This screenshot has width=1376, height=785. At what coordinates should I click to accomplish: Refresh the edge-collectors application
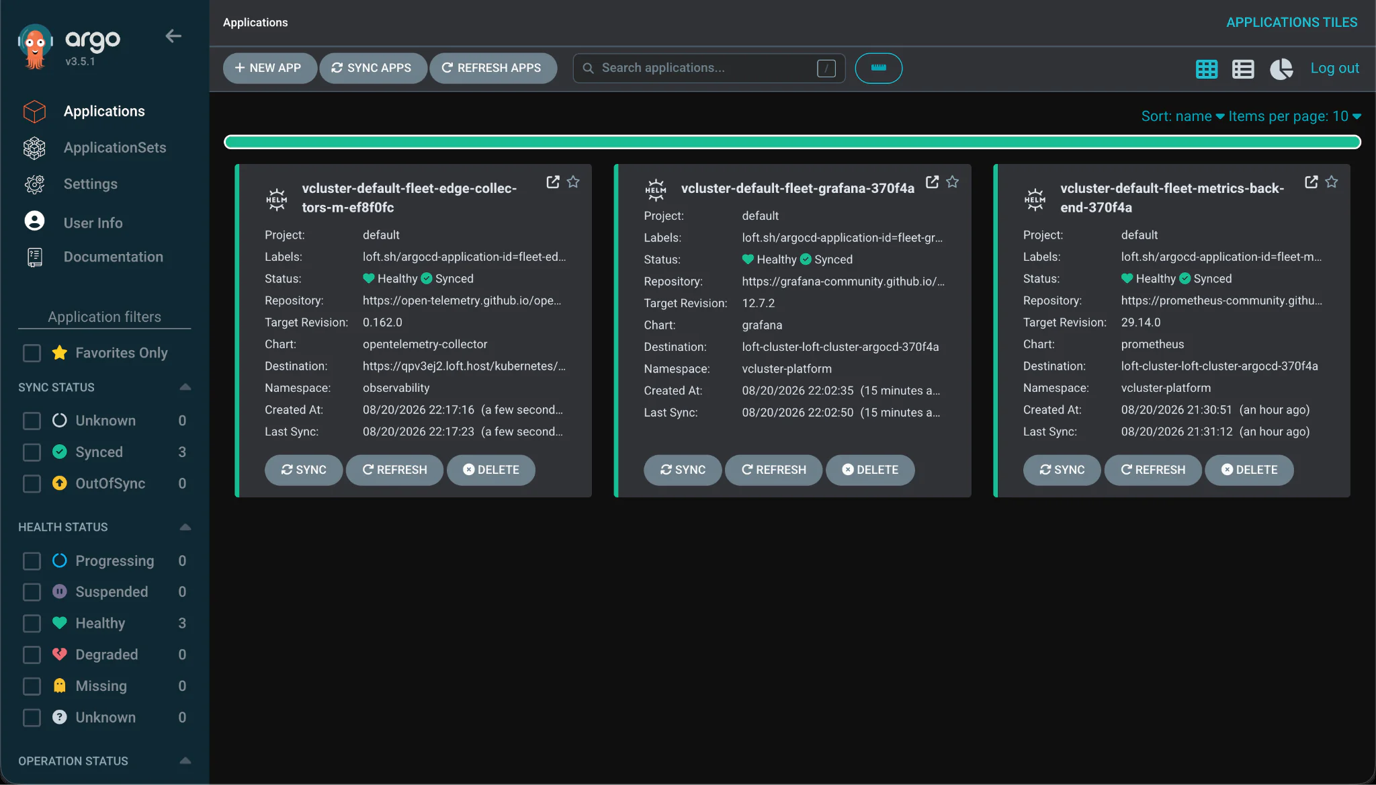394,470
